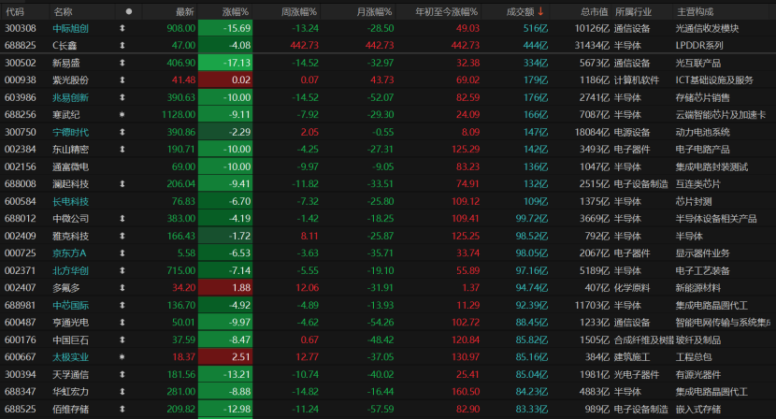Click the marker icon in 中国巨石 row
Screen dimensions: 776x419
coord(122,340)
